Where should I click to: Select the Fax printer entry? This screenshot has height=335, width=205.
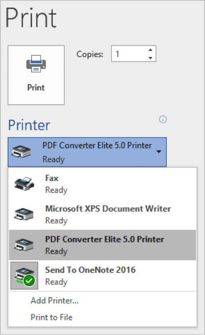tap(102, 184)
